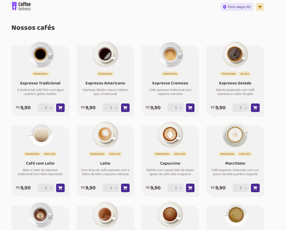Click the cart icon on Expresso Gelado card

[255, 107]
